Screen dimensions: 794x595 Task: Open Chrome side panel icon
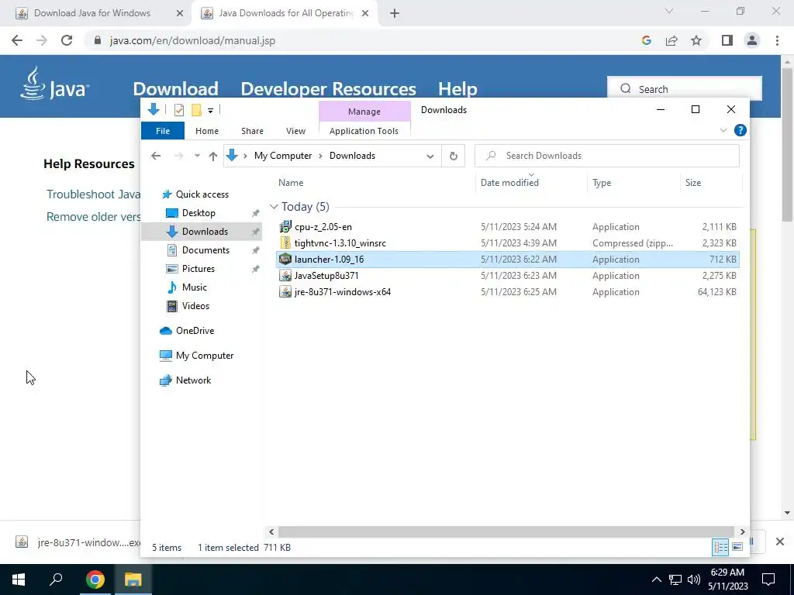point(727,40)
